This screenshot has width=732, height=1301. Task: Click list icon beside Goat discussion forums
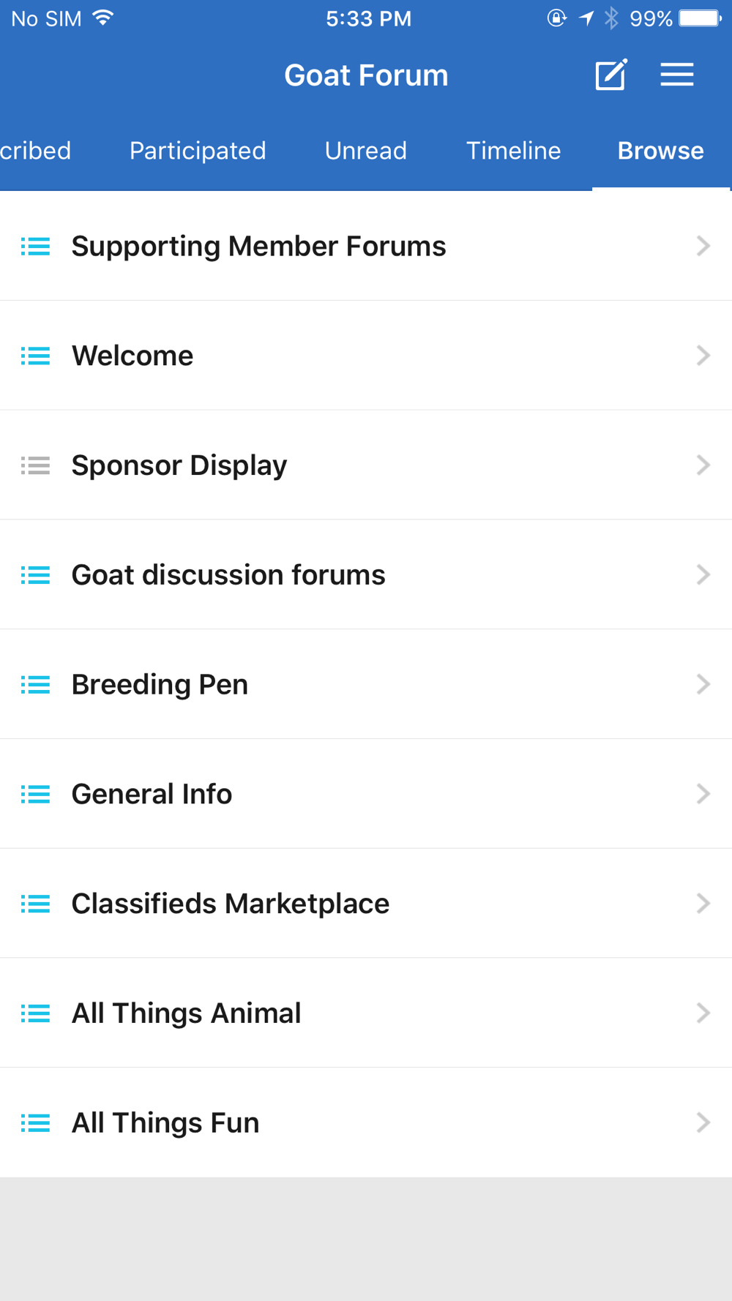(x=35, y=575)
